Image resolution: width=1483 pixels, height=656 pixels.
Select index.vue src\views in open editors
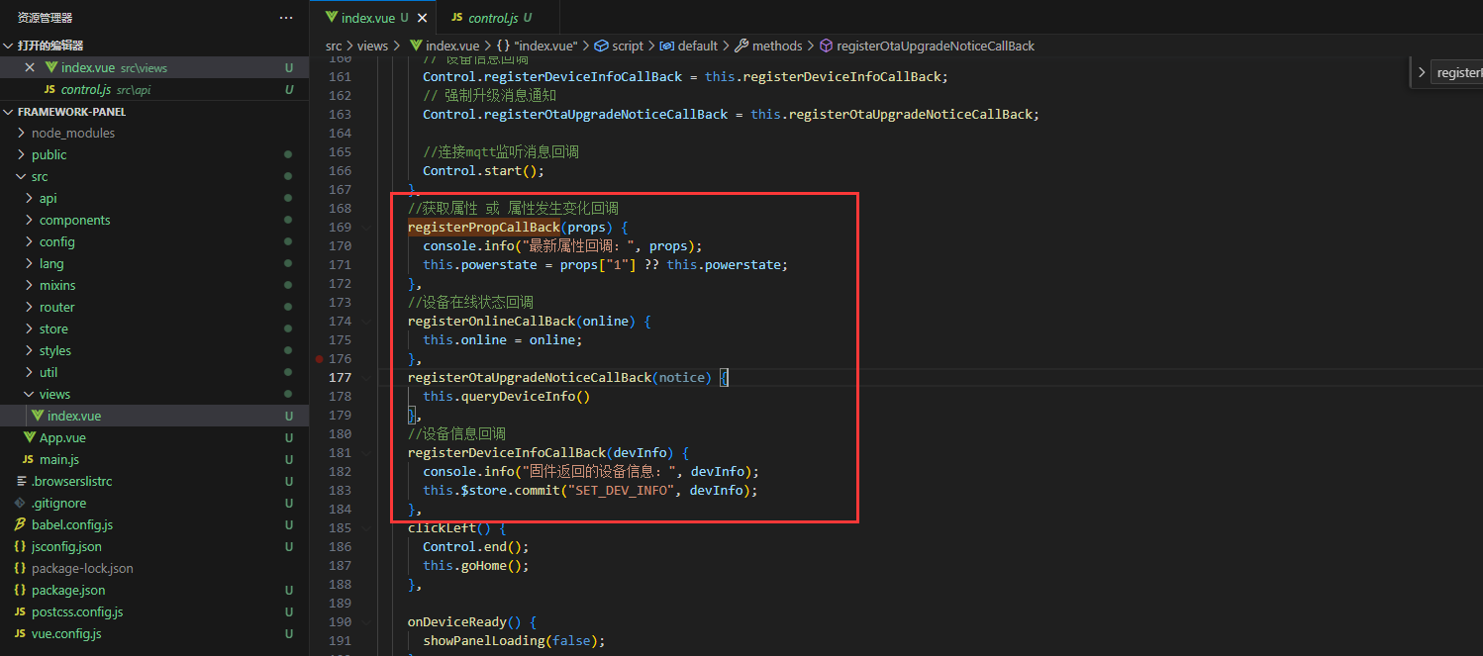(154, 67)
